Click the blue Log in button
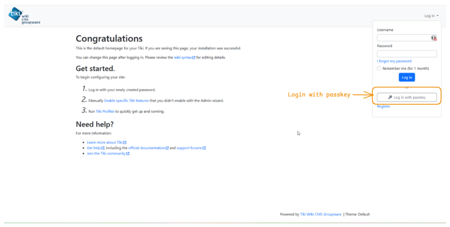 tap(407, 78)
